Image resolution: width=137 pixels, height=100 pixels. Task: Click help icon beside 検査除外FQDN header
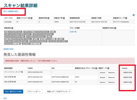(x=115, y=28)
